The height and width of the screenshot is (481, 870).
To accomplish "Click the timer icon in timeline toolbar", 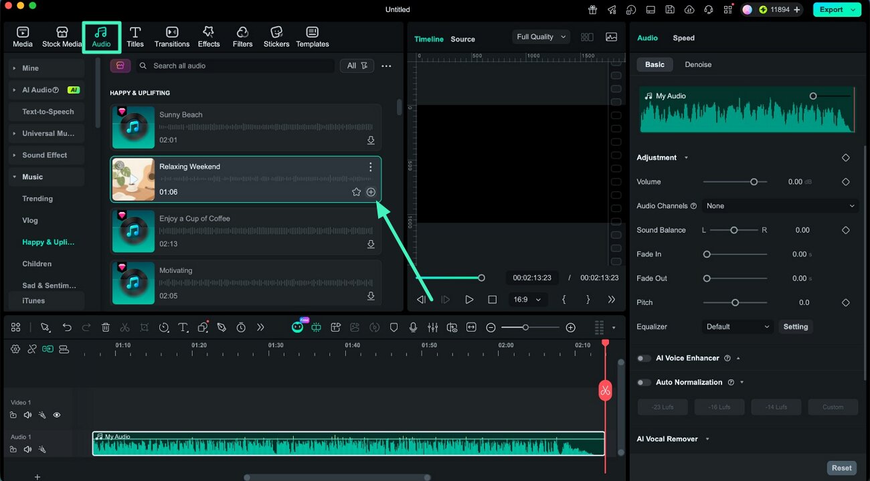I will click(x=241, y=327).
